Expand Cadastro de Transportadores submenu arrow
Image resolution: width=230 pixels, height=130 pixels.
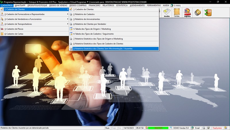(x=68, y=24)
